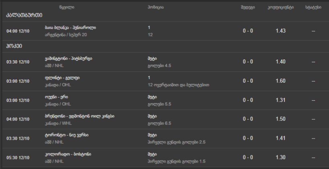Click the გოლები 4.5 position text
The width and height of the screenshot is (329, 169).
pyautogui.click(x=160, y=65)
